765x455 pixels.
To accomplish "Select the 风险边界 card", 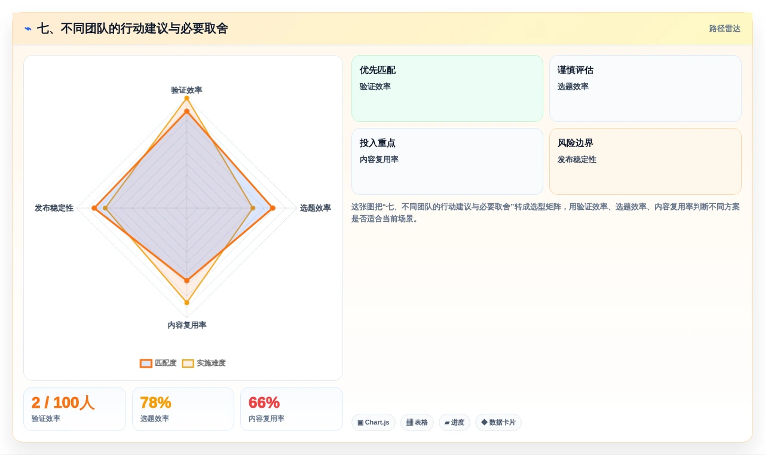I will tap(645, 161).
